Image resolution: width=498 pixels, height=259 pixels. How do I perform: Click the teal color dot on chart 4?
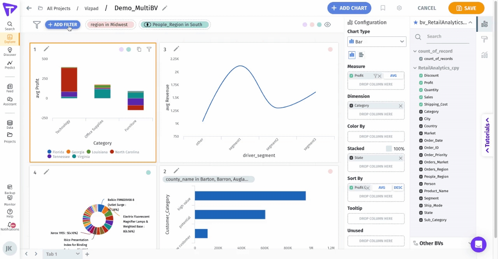[148, 173]
